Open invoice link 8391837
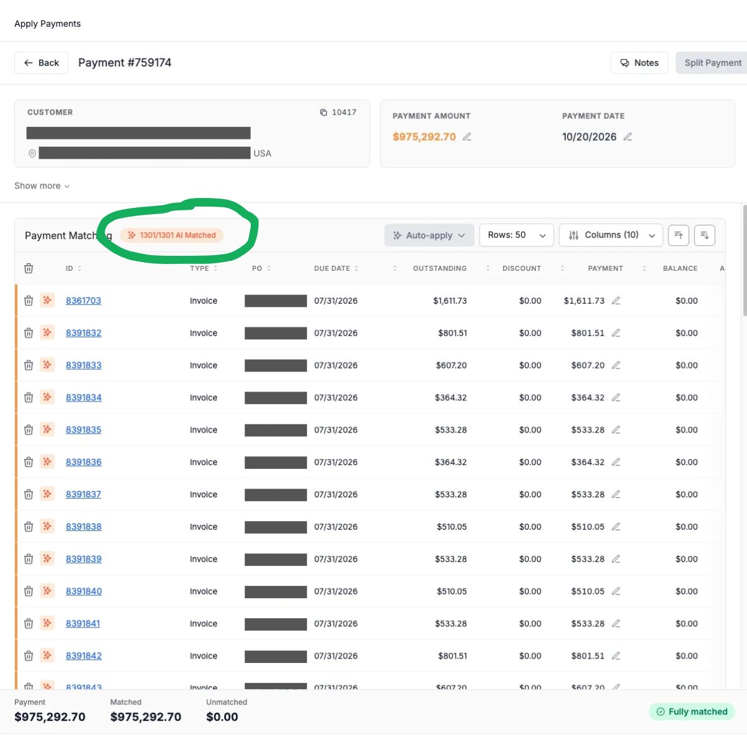 click(83, 494)
